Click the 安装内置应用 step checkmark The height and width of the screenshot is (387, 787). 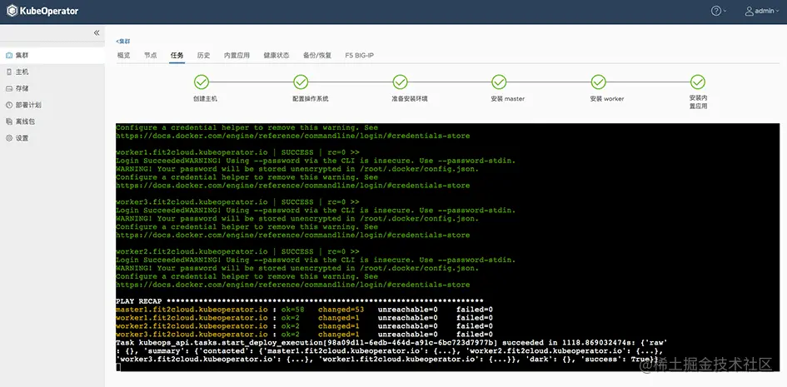tap(698, 82)
